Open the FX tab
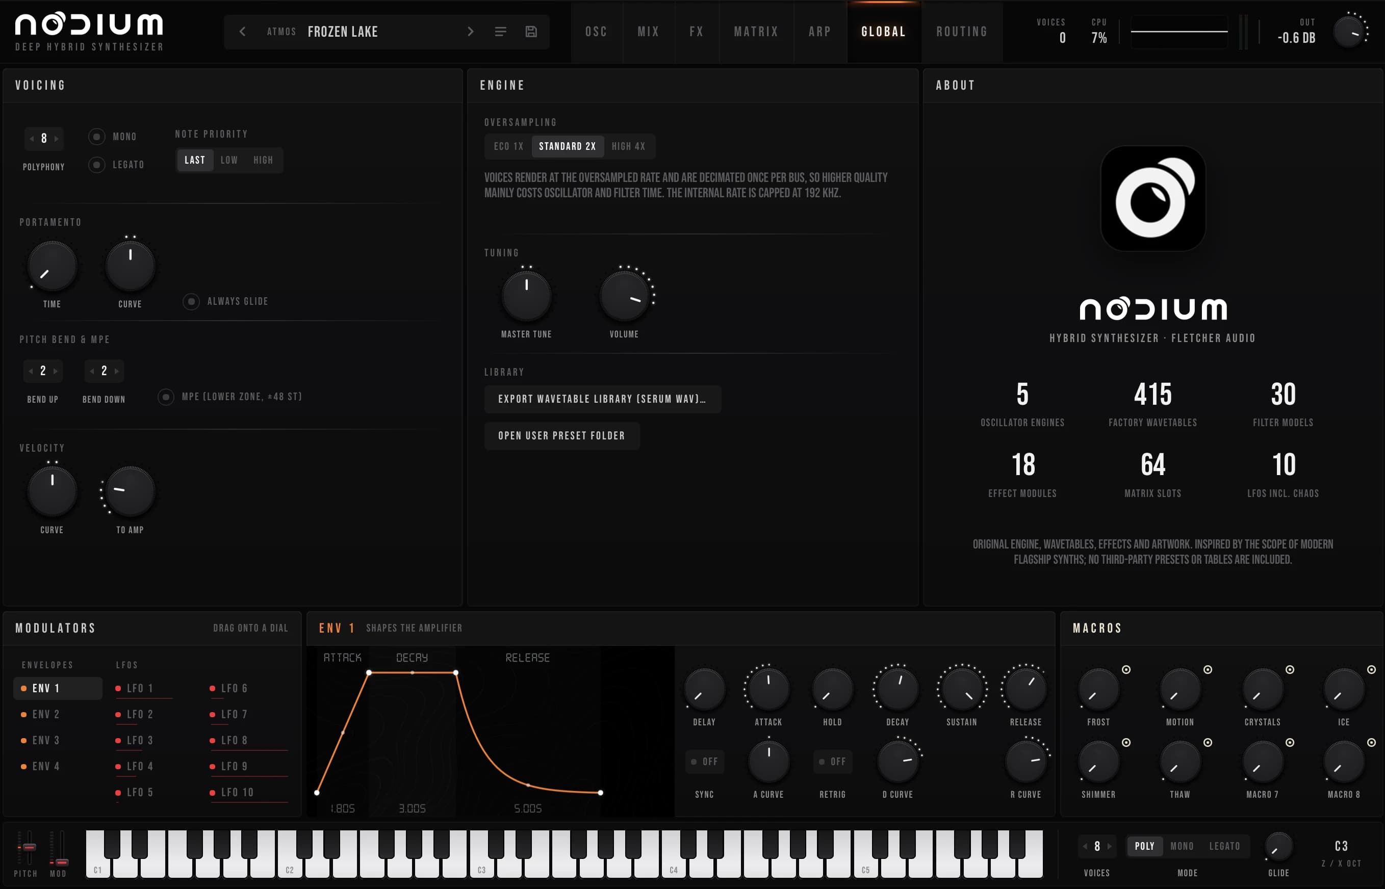 (x=696, y=32)
